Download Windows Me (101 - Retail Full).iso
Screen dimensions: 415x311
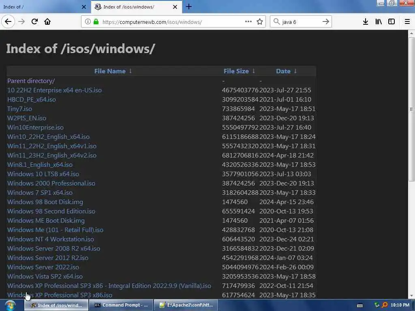[55, 230]
